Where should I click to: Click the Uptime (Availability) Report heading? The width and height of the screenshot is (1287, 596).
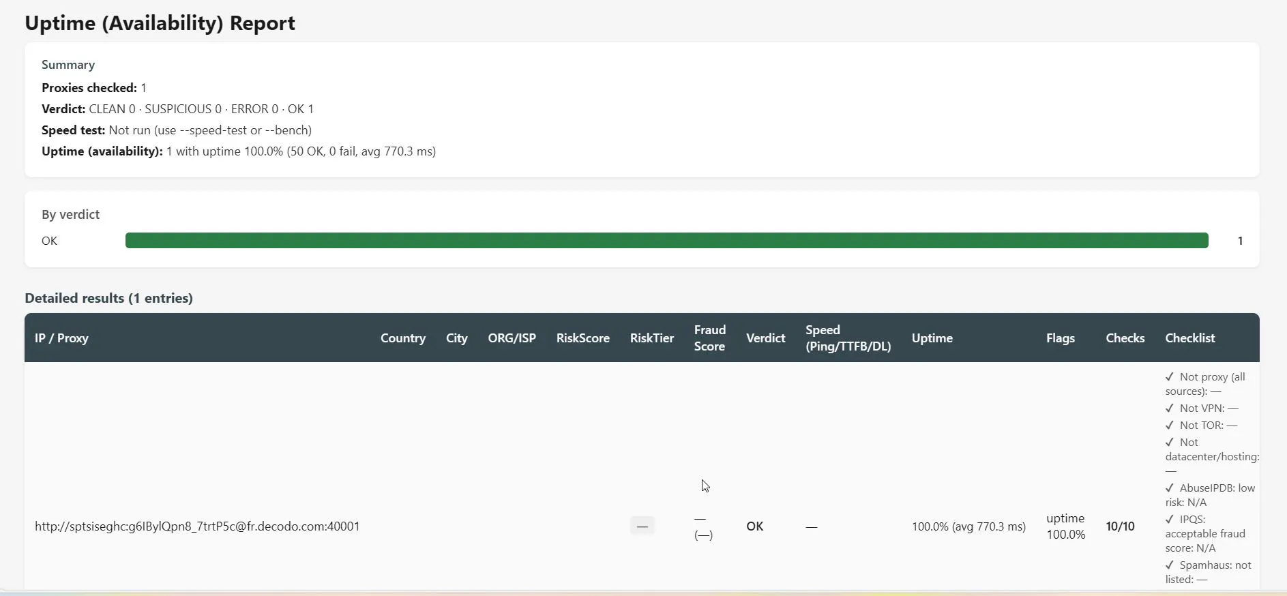160,23
